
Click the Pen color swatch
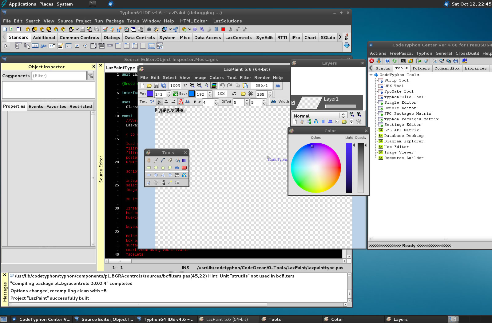coord(150,94)
